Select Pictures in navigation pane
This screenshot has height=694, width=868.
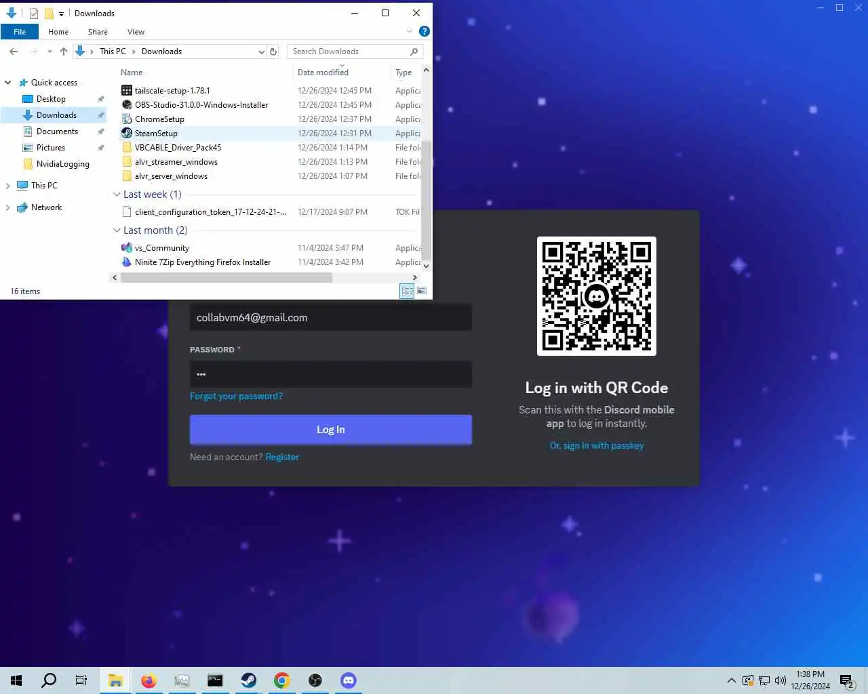51,148
